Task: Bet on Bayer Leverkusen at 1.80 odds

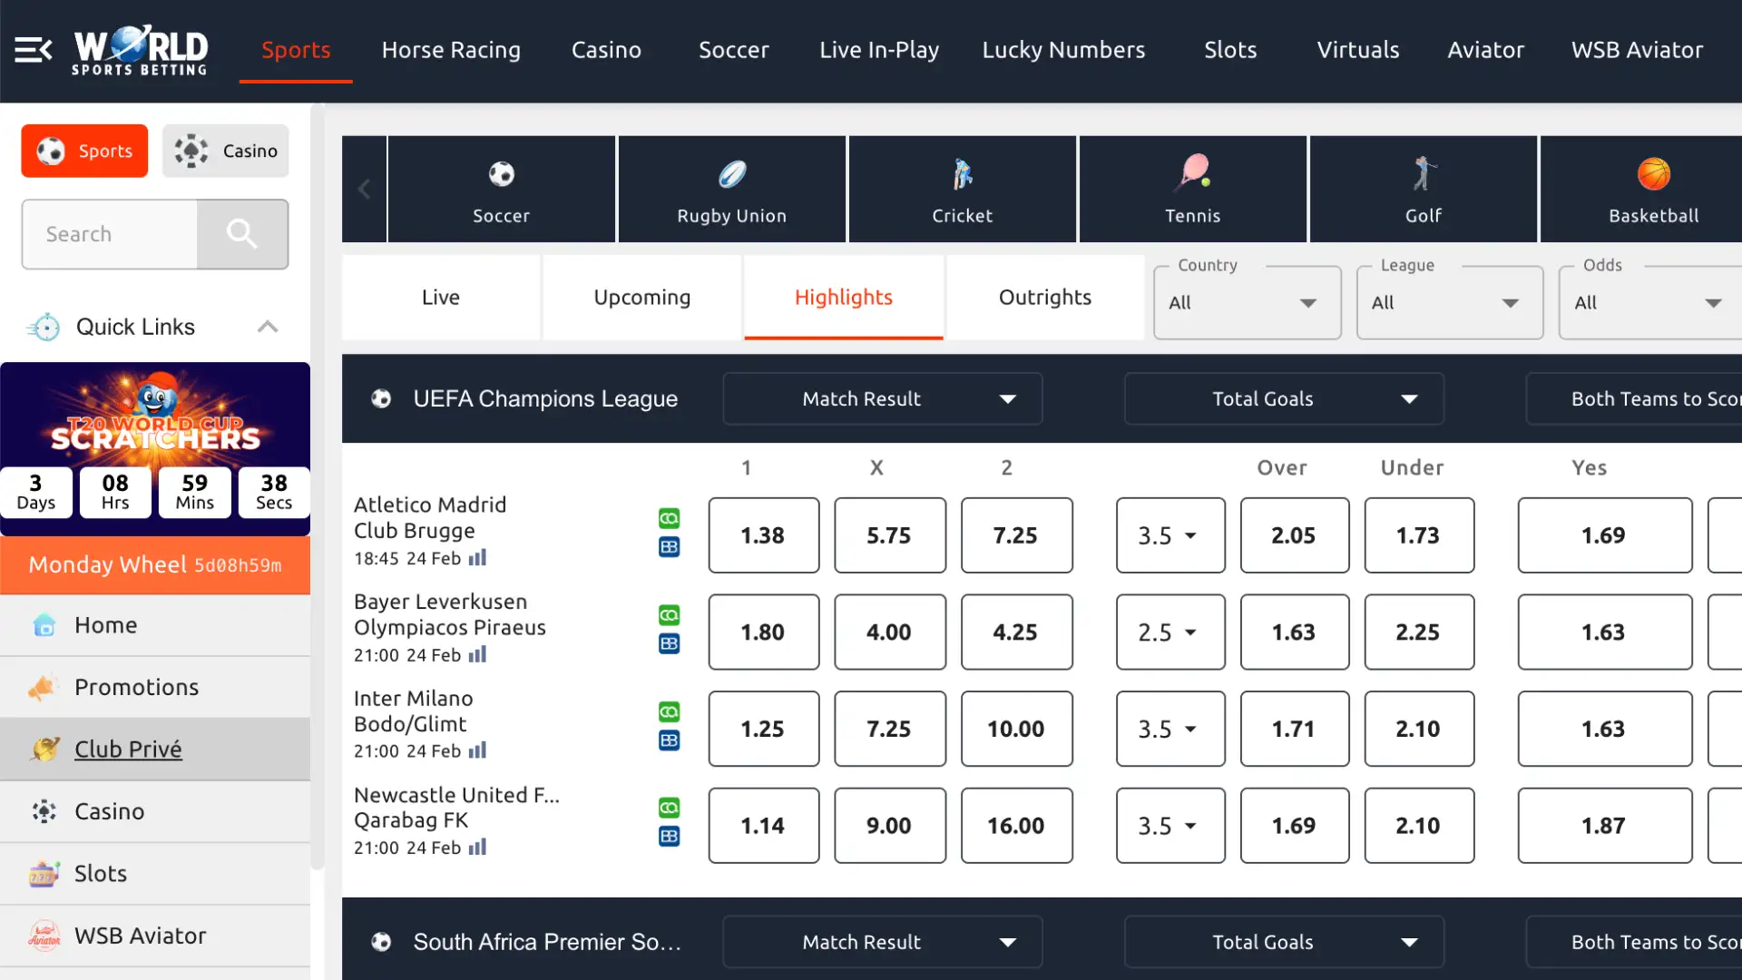Action: point(763,632)
